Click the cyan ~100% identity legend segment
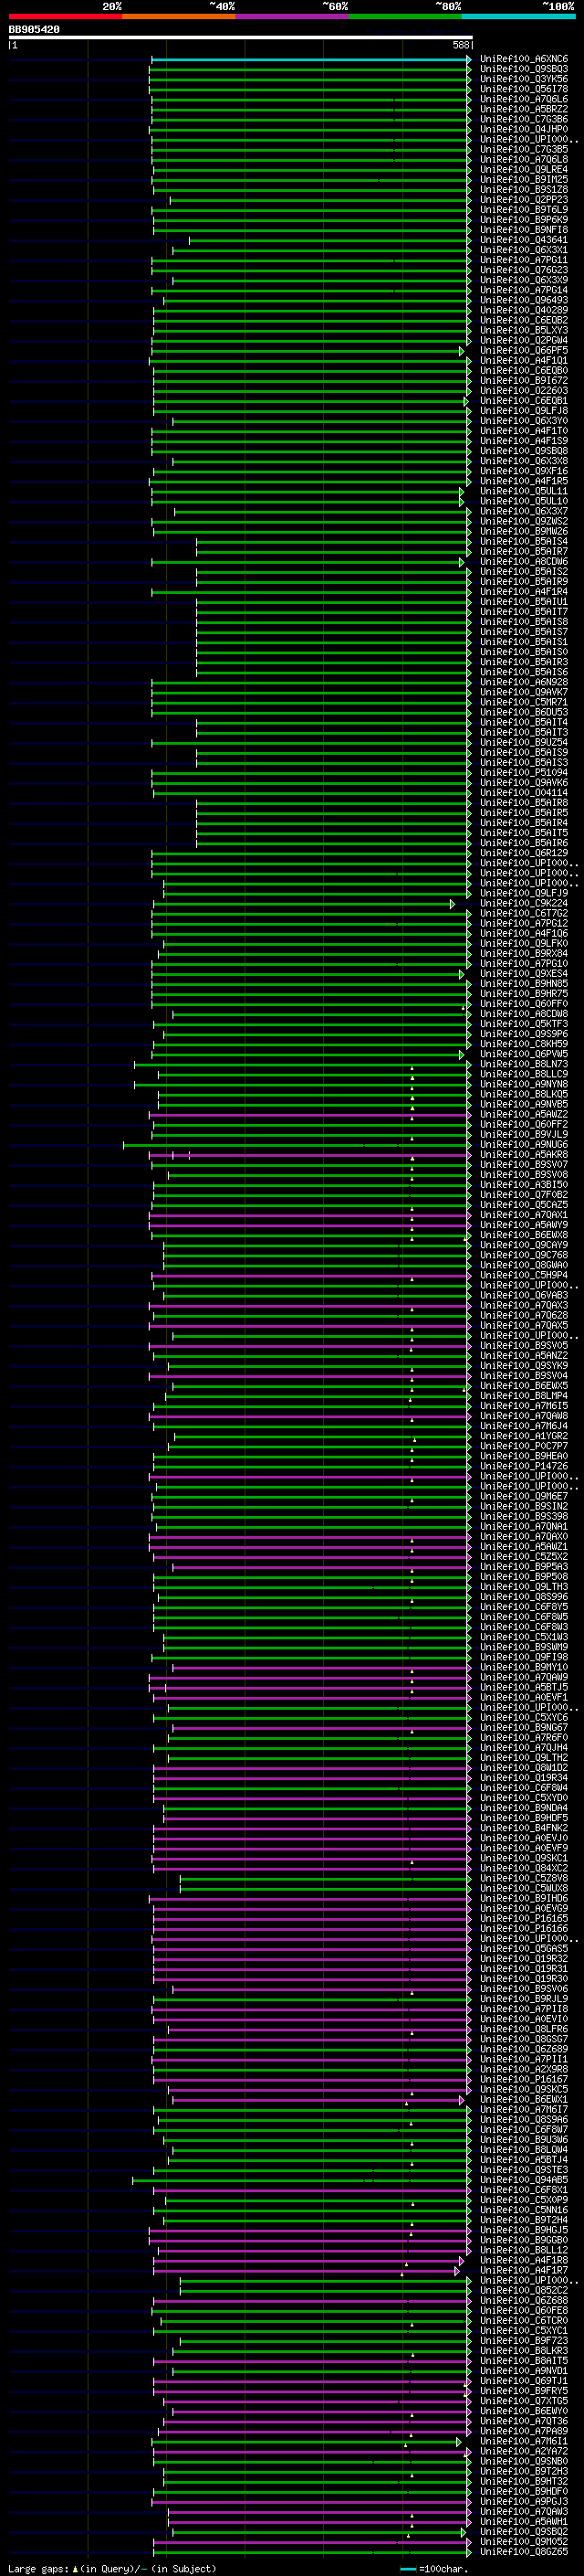 tap(518, 16)
